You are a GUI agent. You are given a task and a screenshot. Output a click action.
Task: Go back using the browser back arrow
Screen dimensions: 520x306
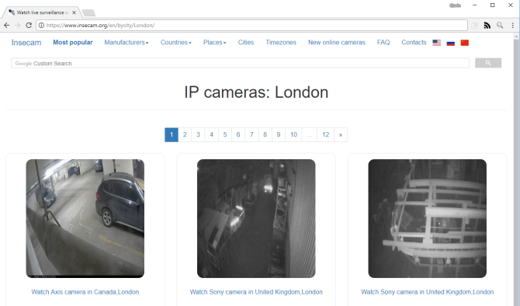(7, 25)
